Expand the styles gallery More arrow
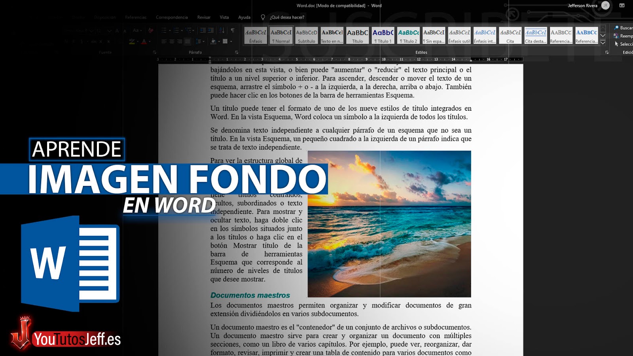 pyautogui.click(x=603, y=42)
